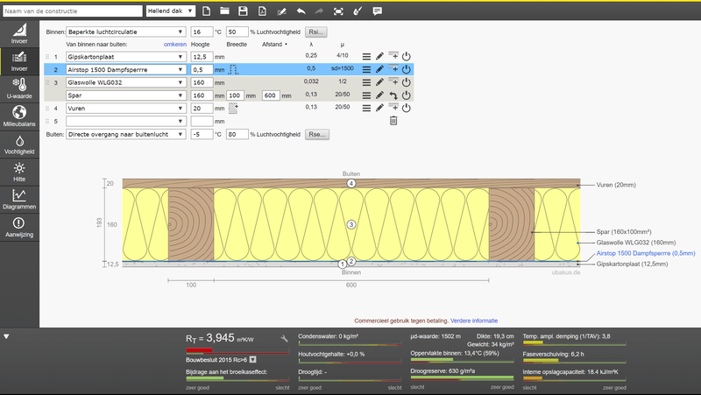
Task: Open the Spar material dropdown
Action: [x=125, y=95]
